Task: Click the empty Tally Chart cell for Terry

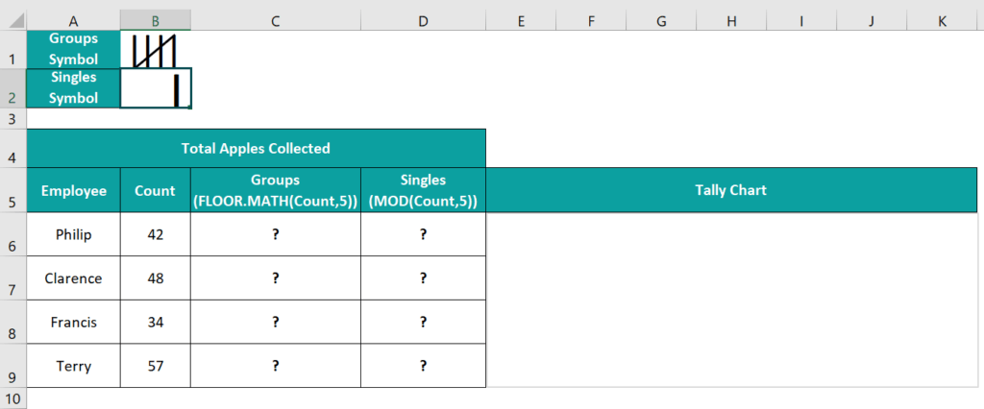Action: [731, 366]
